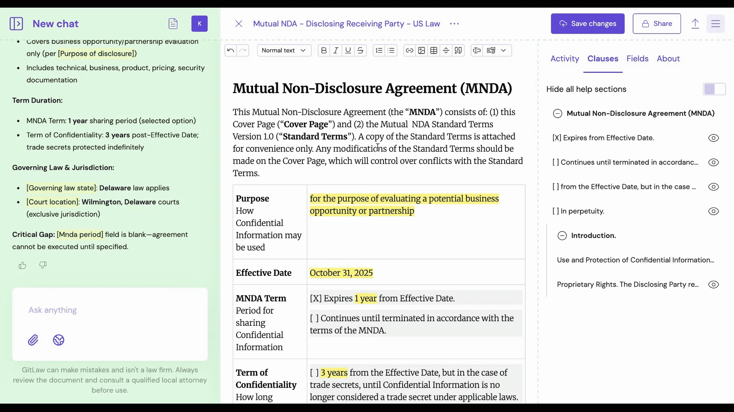Click the Share button
This screenshot has width=734, height=412.
(x=656, y=24)
